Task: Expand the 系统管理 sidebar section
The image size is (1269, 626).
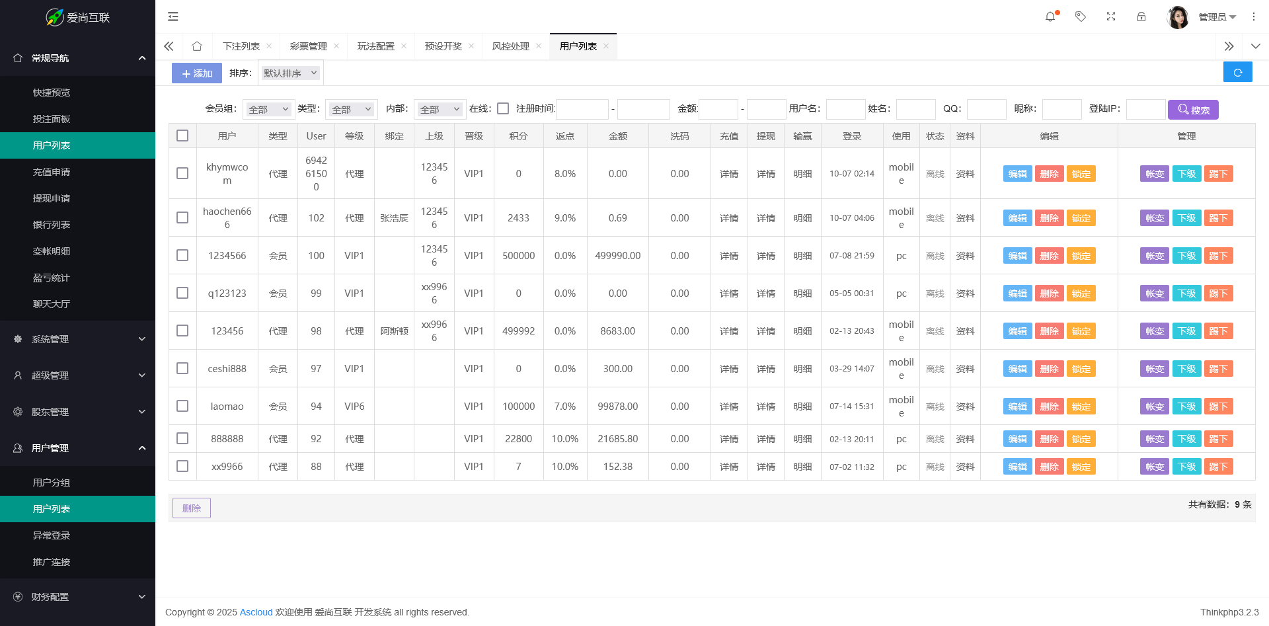Action: coord(78,339)
